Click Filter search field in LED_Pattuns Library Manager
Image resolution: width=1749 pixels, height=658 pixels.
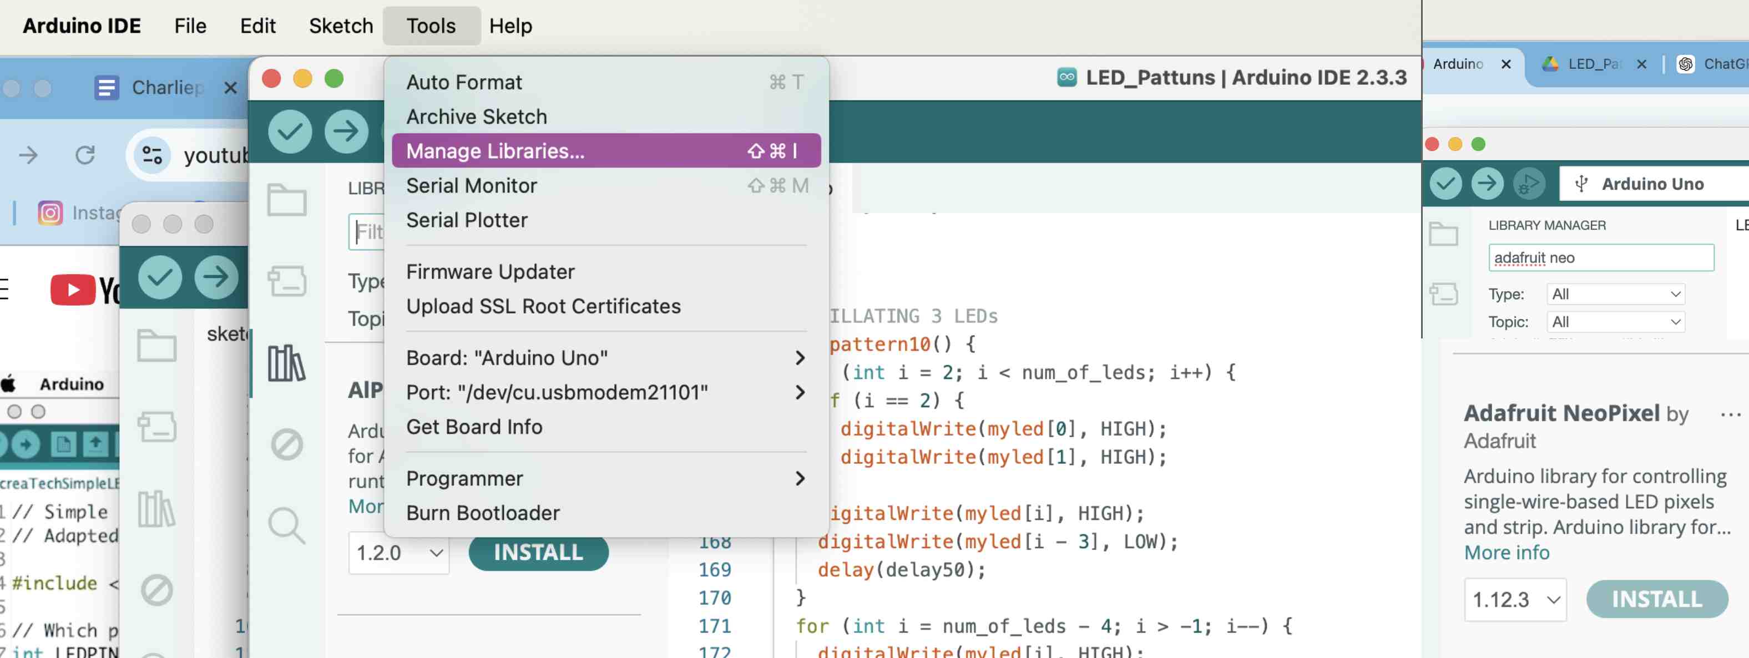[x=367, y=231]
